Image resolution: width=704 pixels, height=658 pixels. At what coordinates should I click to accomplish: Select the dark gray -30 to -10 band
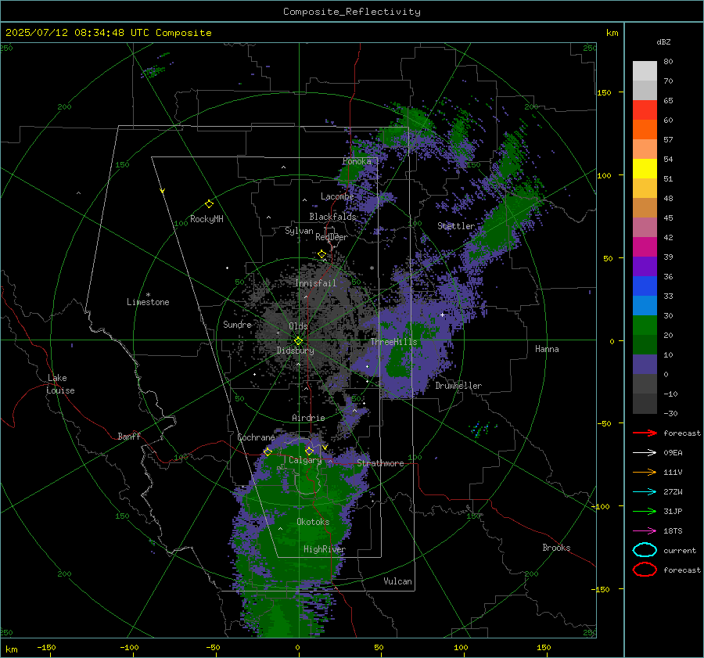(645, 404)
